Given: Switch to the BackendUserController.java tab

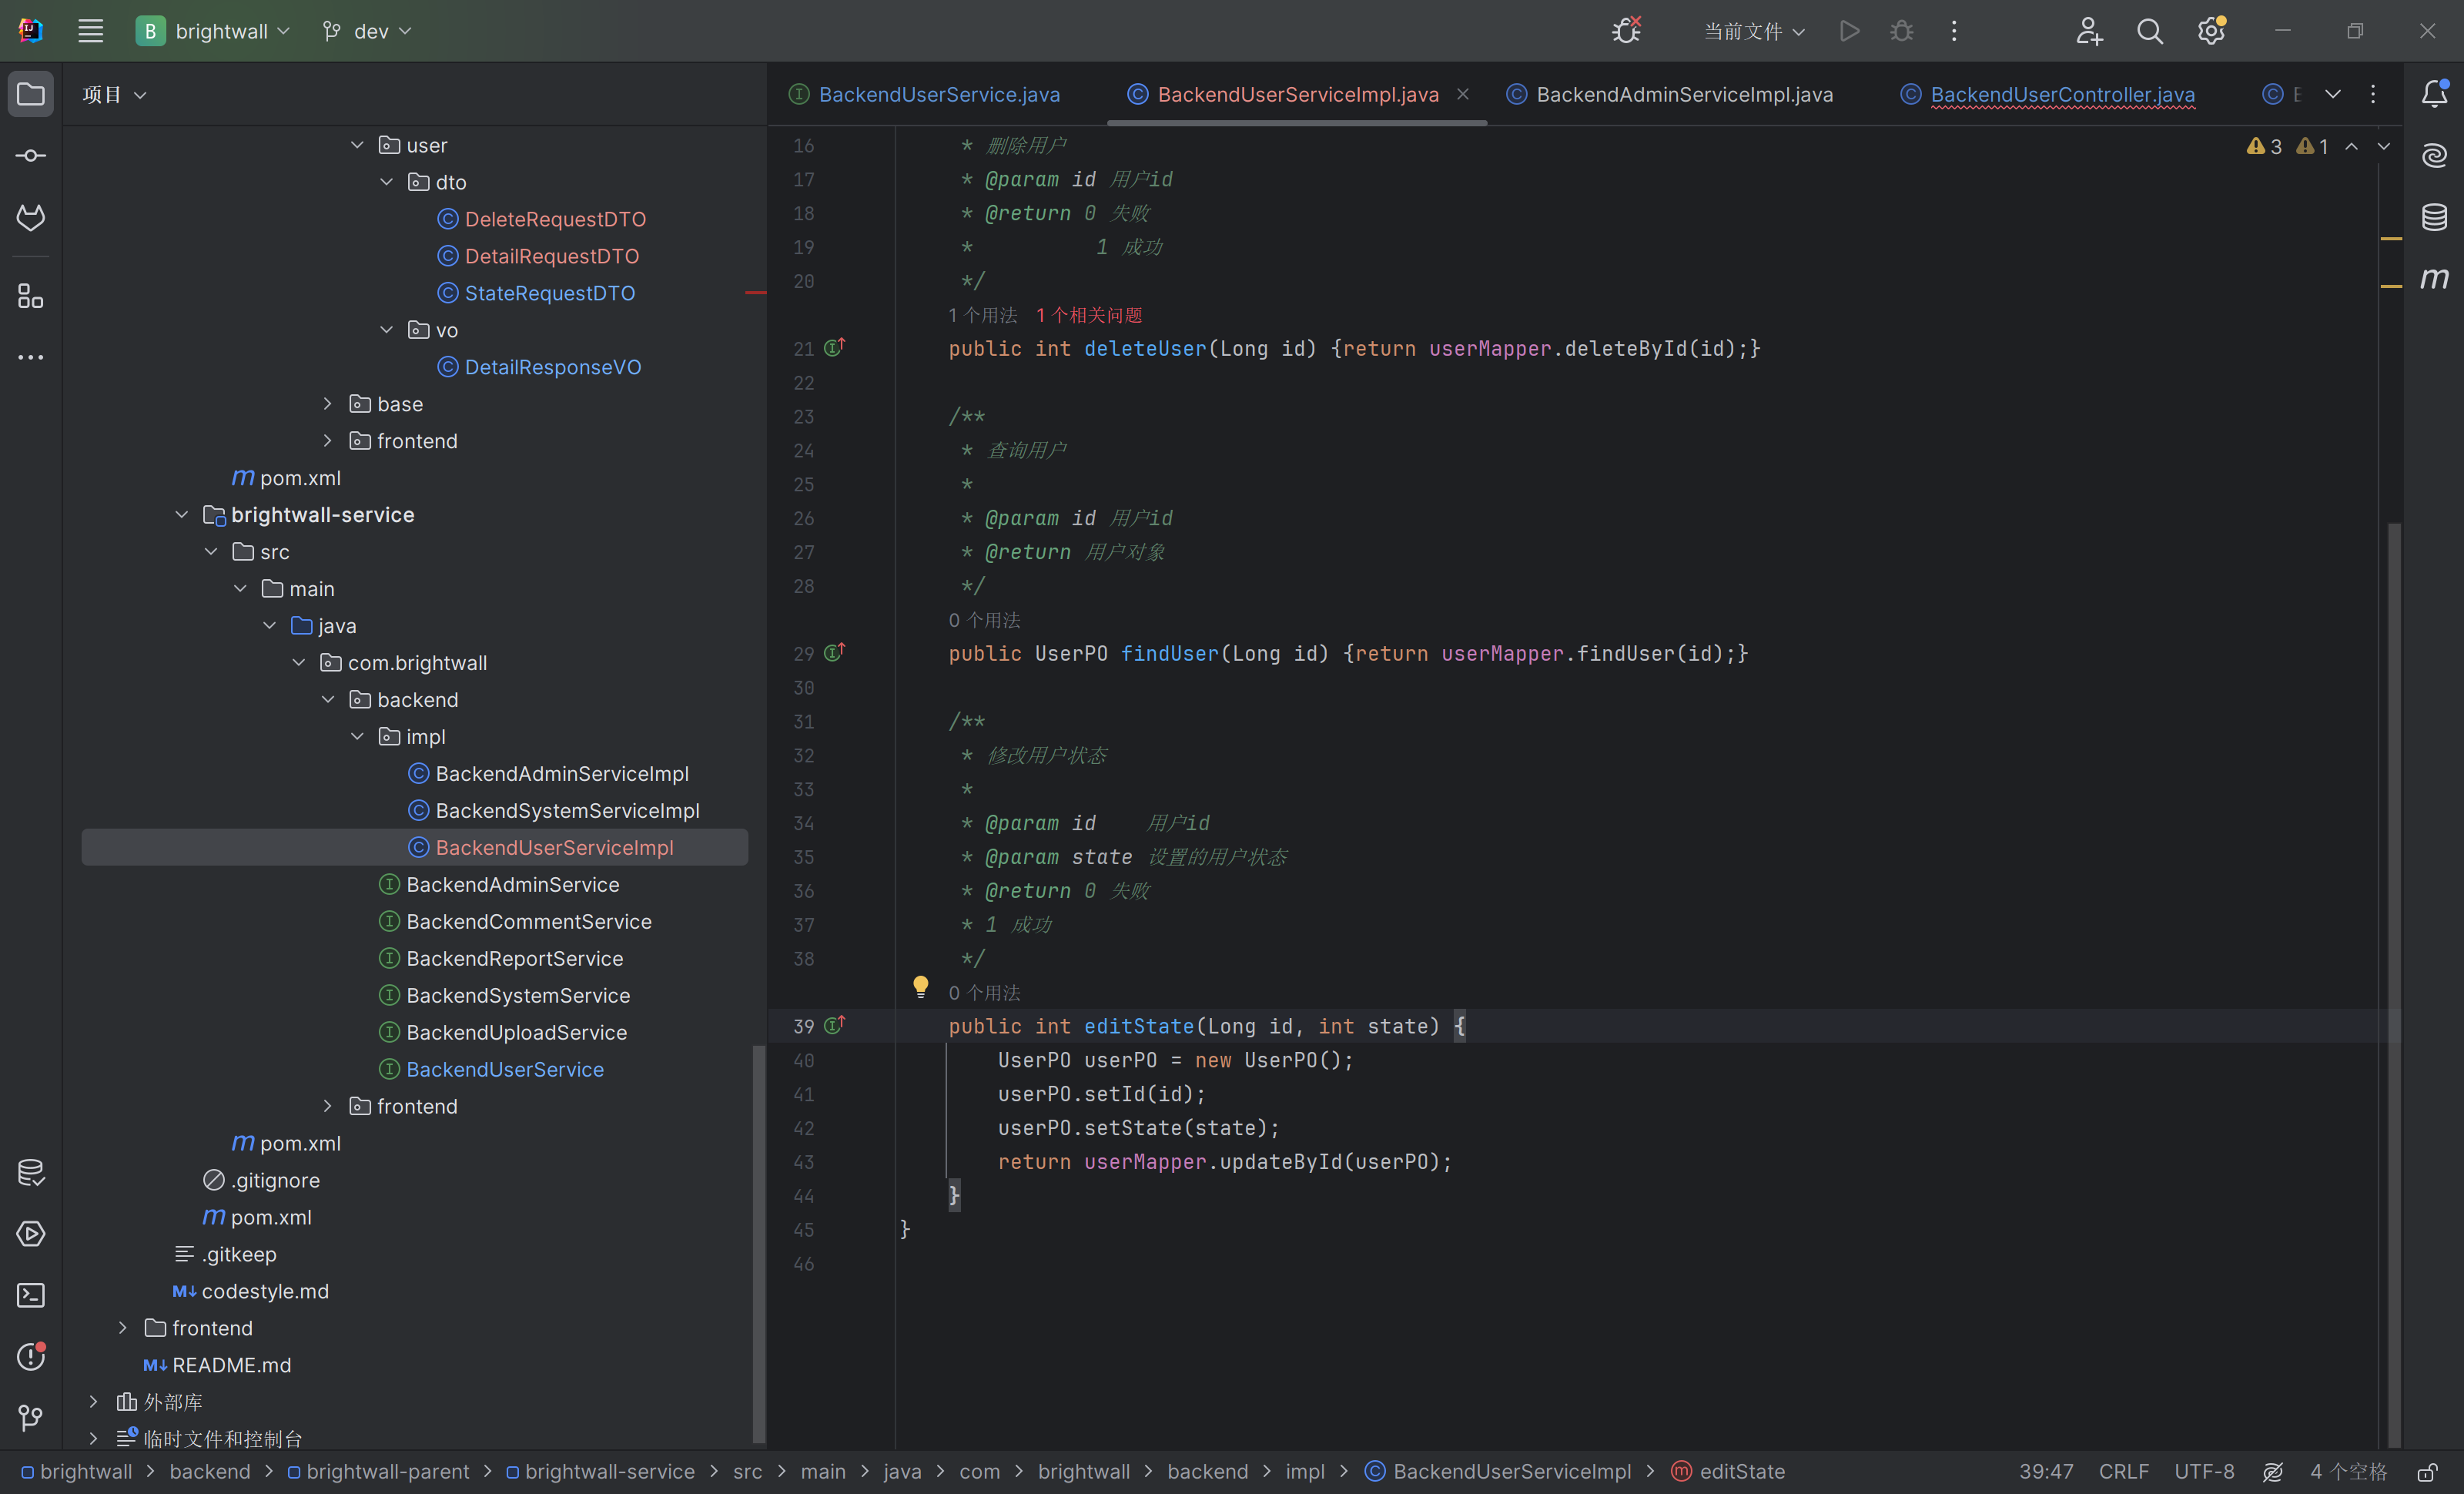Looking at the screenshot, I should (2061, 94).
